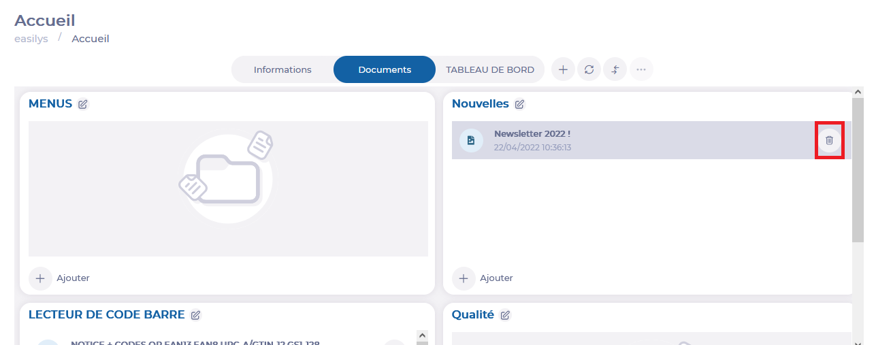Click Ajouter in the MENUS panel
Image resolution: width=876 pixels, height=345 pixels.
click(73, 278)
